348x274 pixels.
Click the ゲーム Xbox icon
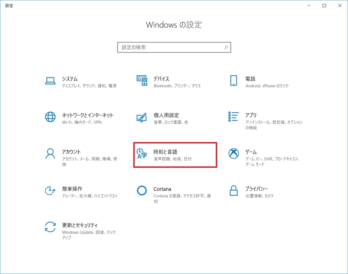point(233,154)
